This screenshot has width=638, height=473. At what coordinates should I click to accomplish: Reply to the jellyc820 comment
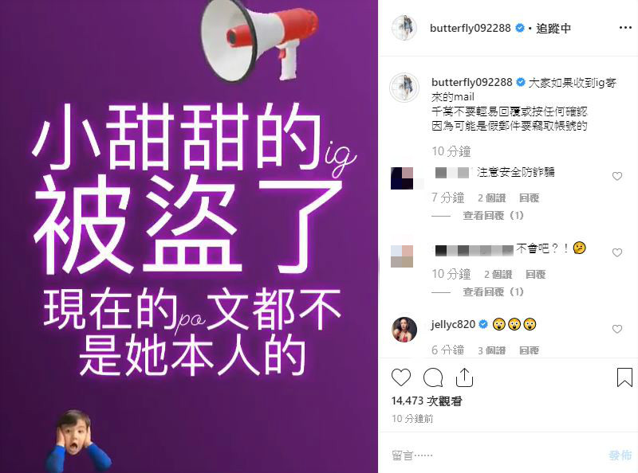(529, 350)
